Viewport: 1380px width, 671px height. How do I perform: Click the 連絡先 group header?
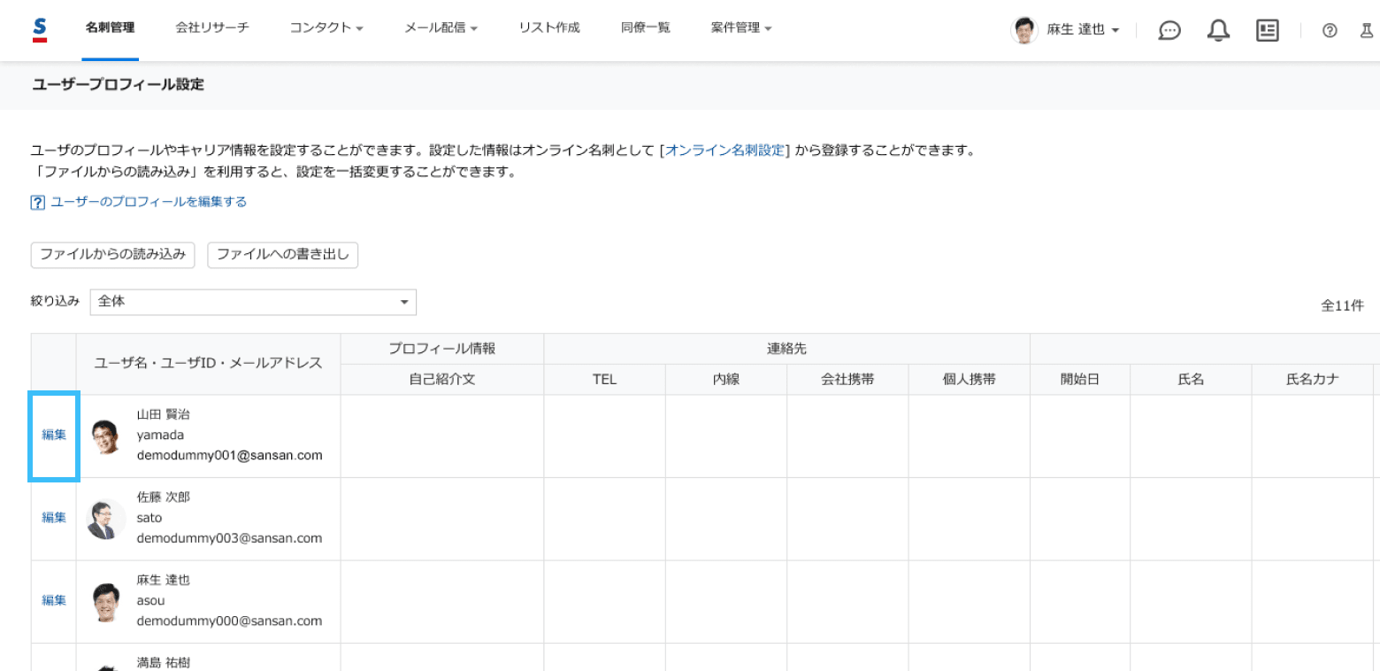[x=786, y=349]
